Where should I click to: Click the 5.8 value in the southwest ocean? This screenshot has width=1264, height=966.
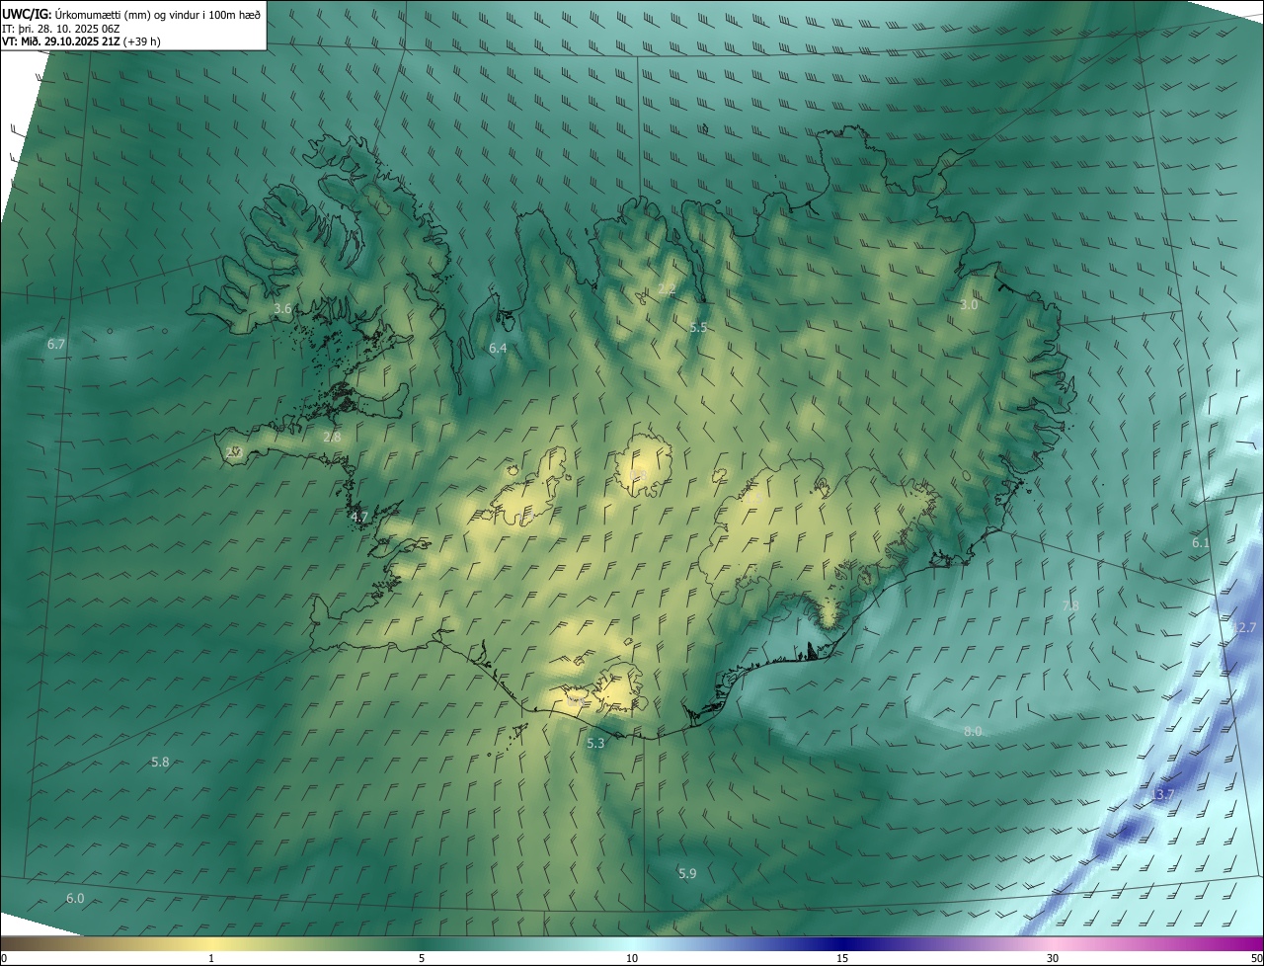click(160, 763)
